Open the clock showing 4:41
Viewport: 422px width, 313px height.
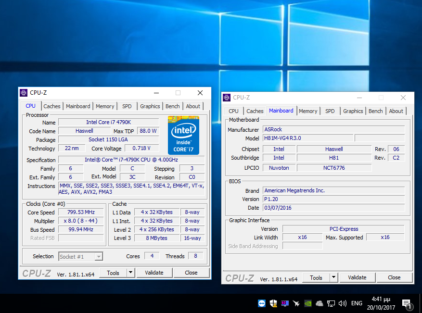tap(381, 303)
